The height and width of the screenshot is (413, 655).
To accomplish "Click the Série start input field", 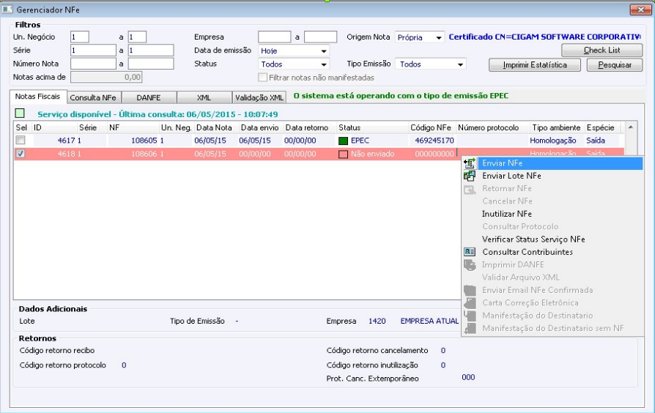I will 93,50.
